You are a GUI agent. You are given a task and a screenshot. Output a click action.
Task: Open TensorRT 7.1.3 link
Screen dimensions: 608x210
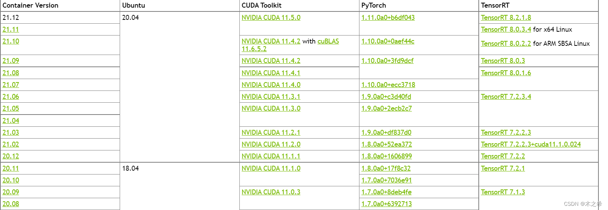(503, 192)
